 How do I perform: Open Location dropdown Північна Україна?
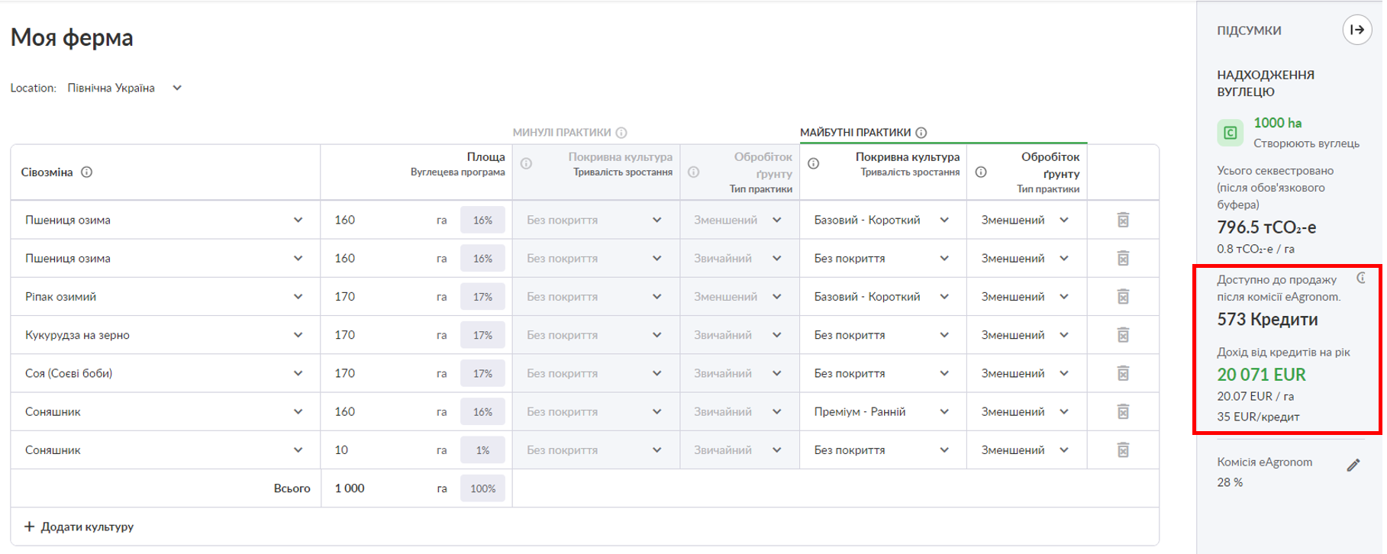click(x=125, y=88)
